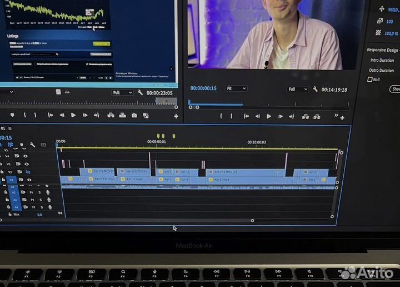This screenshot has width=400, height=287.
Task: Open the sequence panel hamburger menu
Action: [x=9, y=128]
